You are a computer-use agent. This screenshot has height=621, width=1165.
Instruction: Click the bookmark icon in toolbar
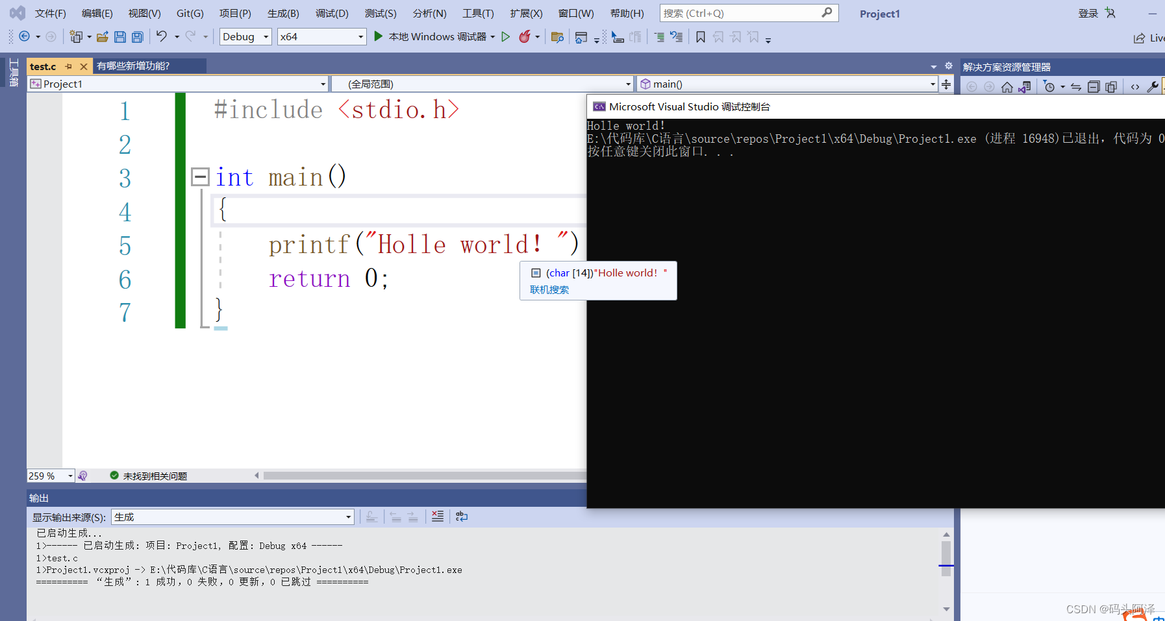(x=700, y=37)
